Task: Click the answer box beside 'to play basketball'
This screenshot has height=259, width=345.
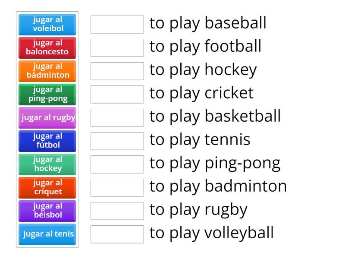Action: [117, 117]
